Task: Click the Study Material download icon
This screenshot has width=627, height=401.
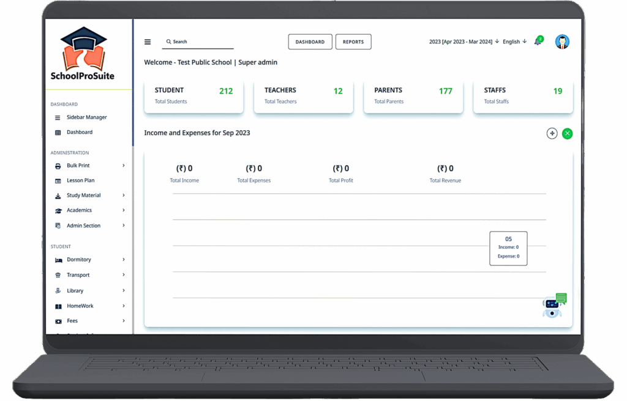Action: (x=58, y=196)
